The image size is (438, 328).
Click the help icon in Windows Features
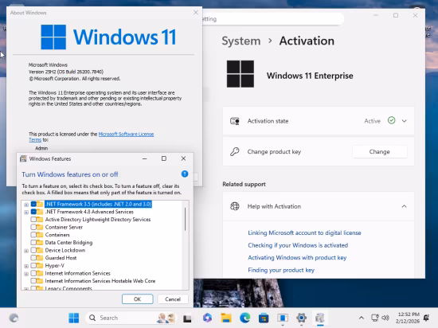pos(185,174)
